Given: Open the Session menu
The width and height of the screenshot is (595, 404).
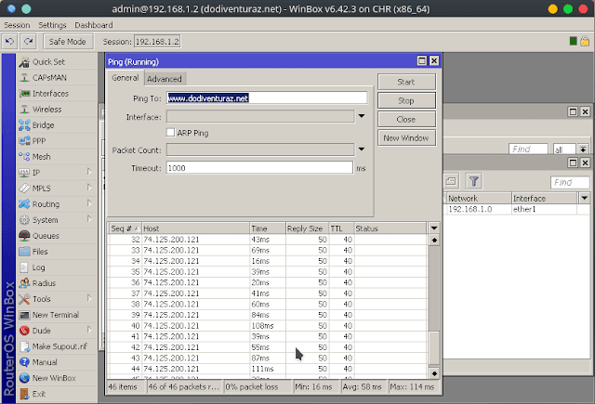Looking at the screenshot, I should [x=17, y=25].
